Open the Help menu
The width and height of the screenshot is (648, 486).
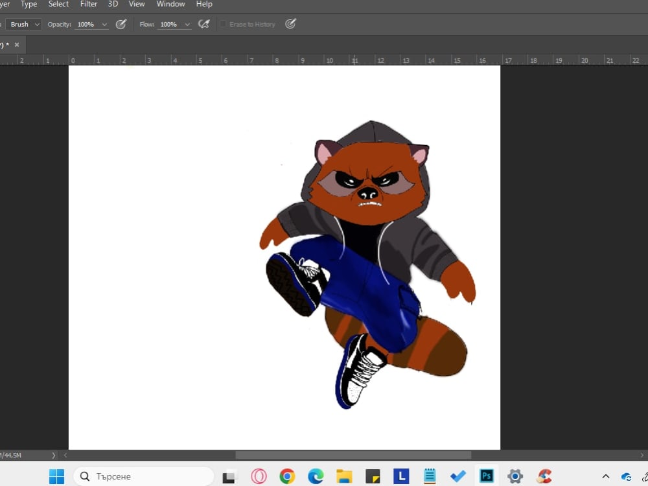[204, 4]
